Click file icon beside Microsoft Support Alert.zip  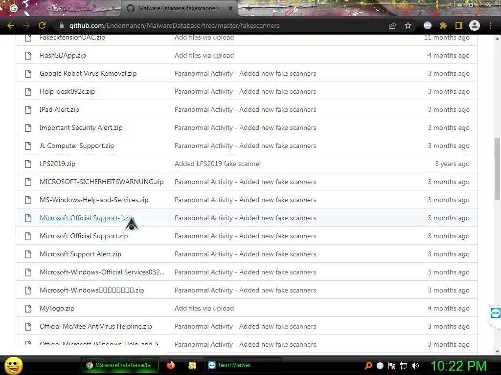[x=28, y=254]
